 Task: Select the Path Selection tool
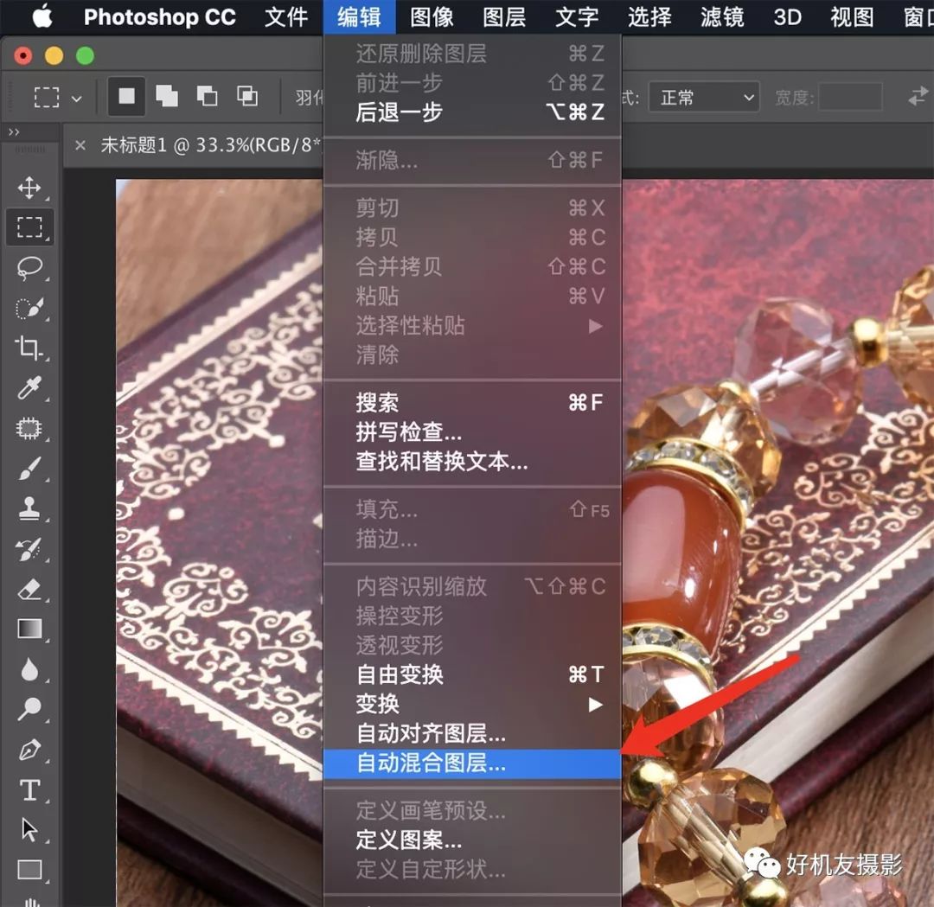tap(29, 829)
